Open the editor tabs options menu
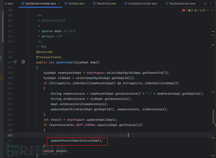Image resolution: width=216 pixels, height=158 pixels. 210,3
